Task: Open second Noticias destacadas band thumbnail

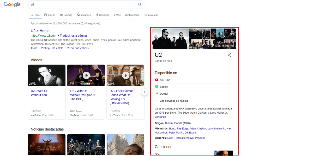Action: [x=86, y=145]
